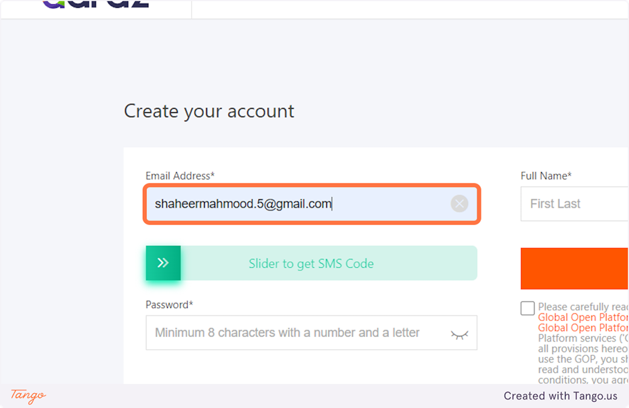The height and width of the screenshot is (408, 629).
Task: Open the Created with Tango.us link
Action: pos(561,396)
